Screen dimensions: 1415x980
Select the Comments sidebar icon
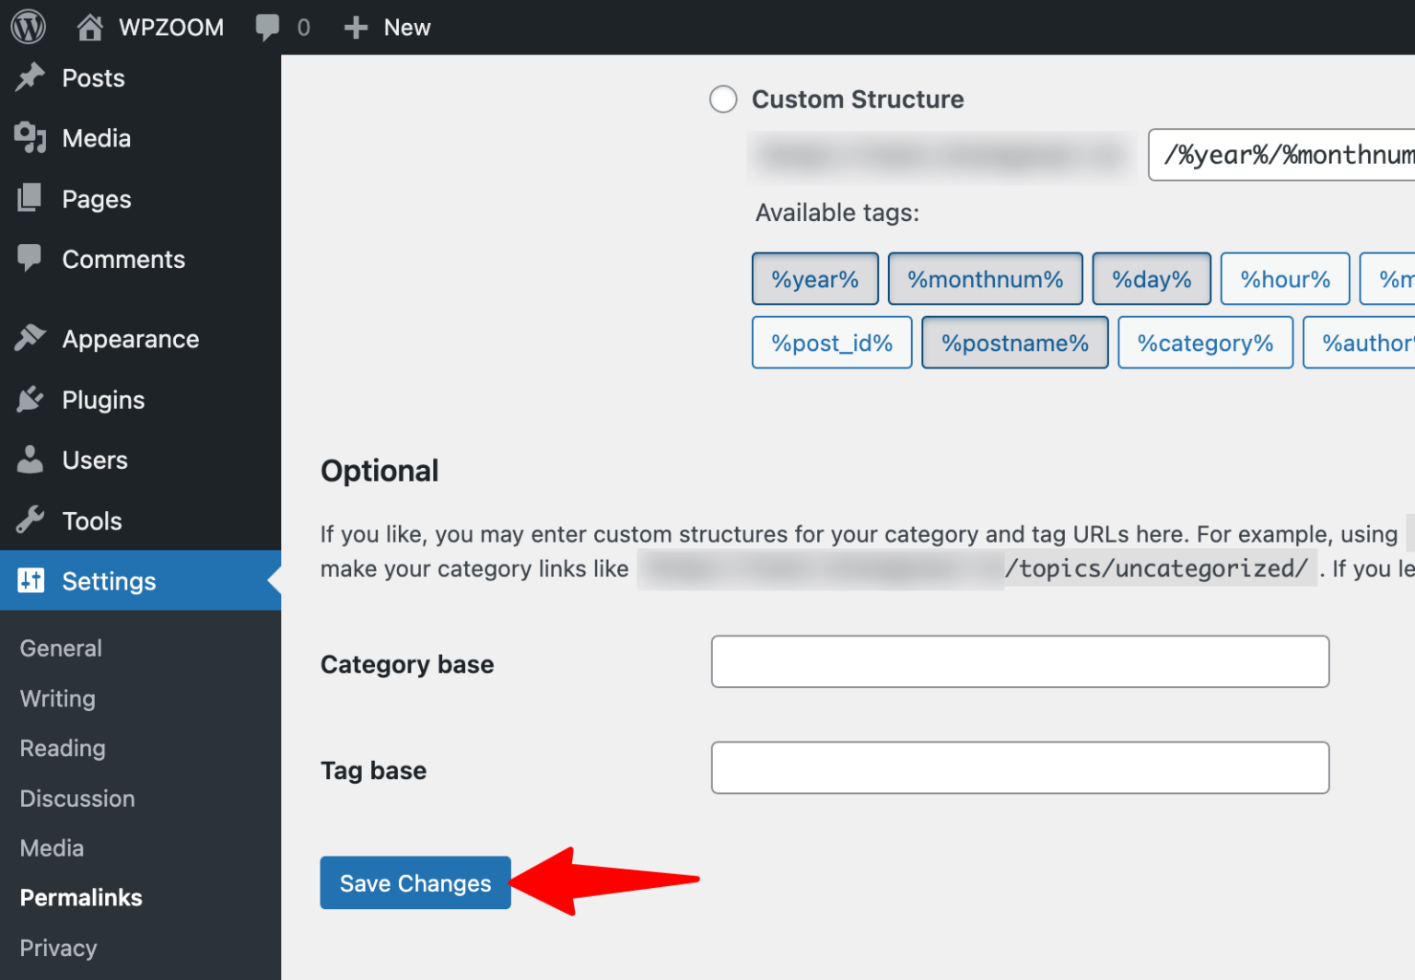pos(29,259)
